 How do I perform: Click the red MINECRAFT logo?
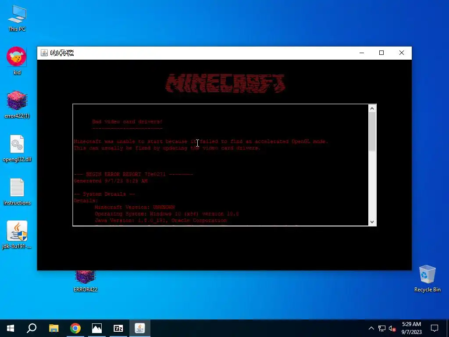point(225,83)
